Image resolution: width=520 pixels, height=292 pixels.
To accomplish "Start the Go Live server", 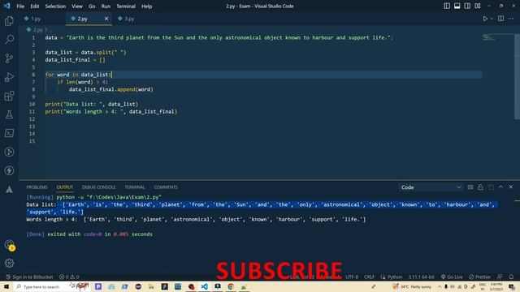I will pyautogui.click(x=452, y=277).
